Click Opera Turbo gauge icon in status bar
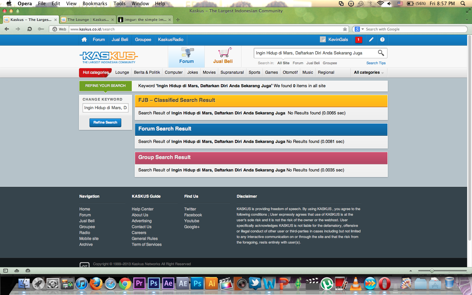Image resolution: width=472 pixels, height=295 pixels. [x=28, y=271]
